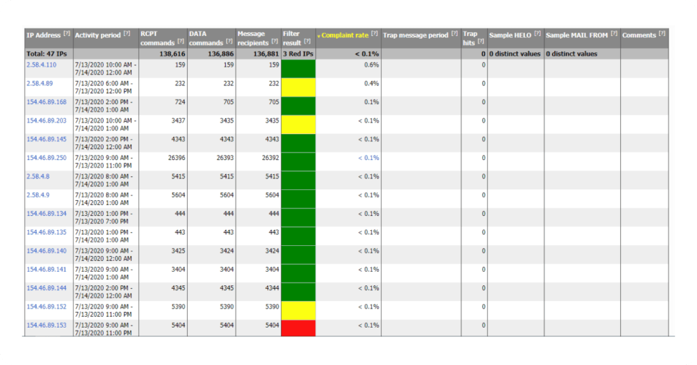Viewport: 697px width, 365px height.
Task: Sort by the Complaint rate column header
Action: coord(344,35)
